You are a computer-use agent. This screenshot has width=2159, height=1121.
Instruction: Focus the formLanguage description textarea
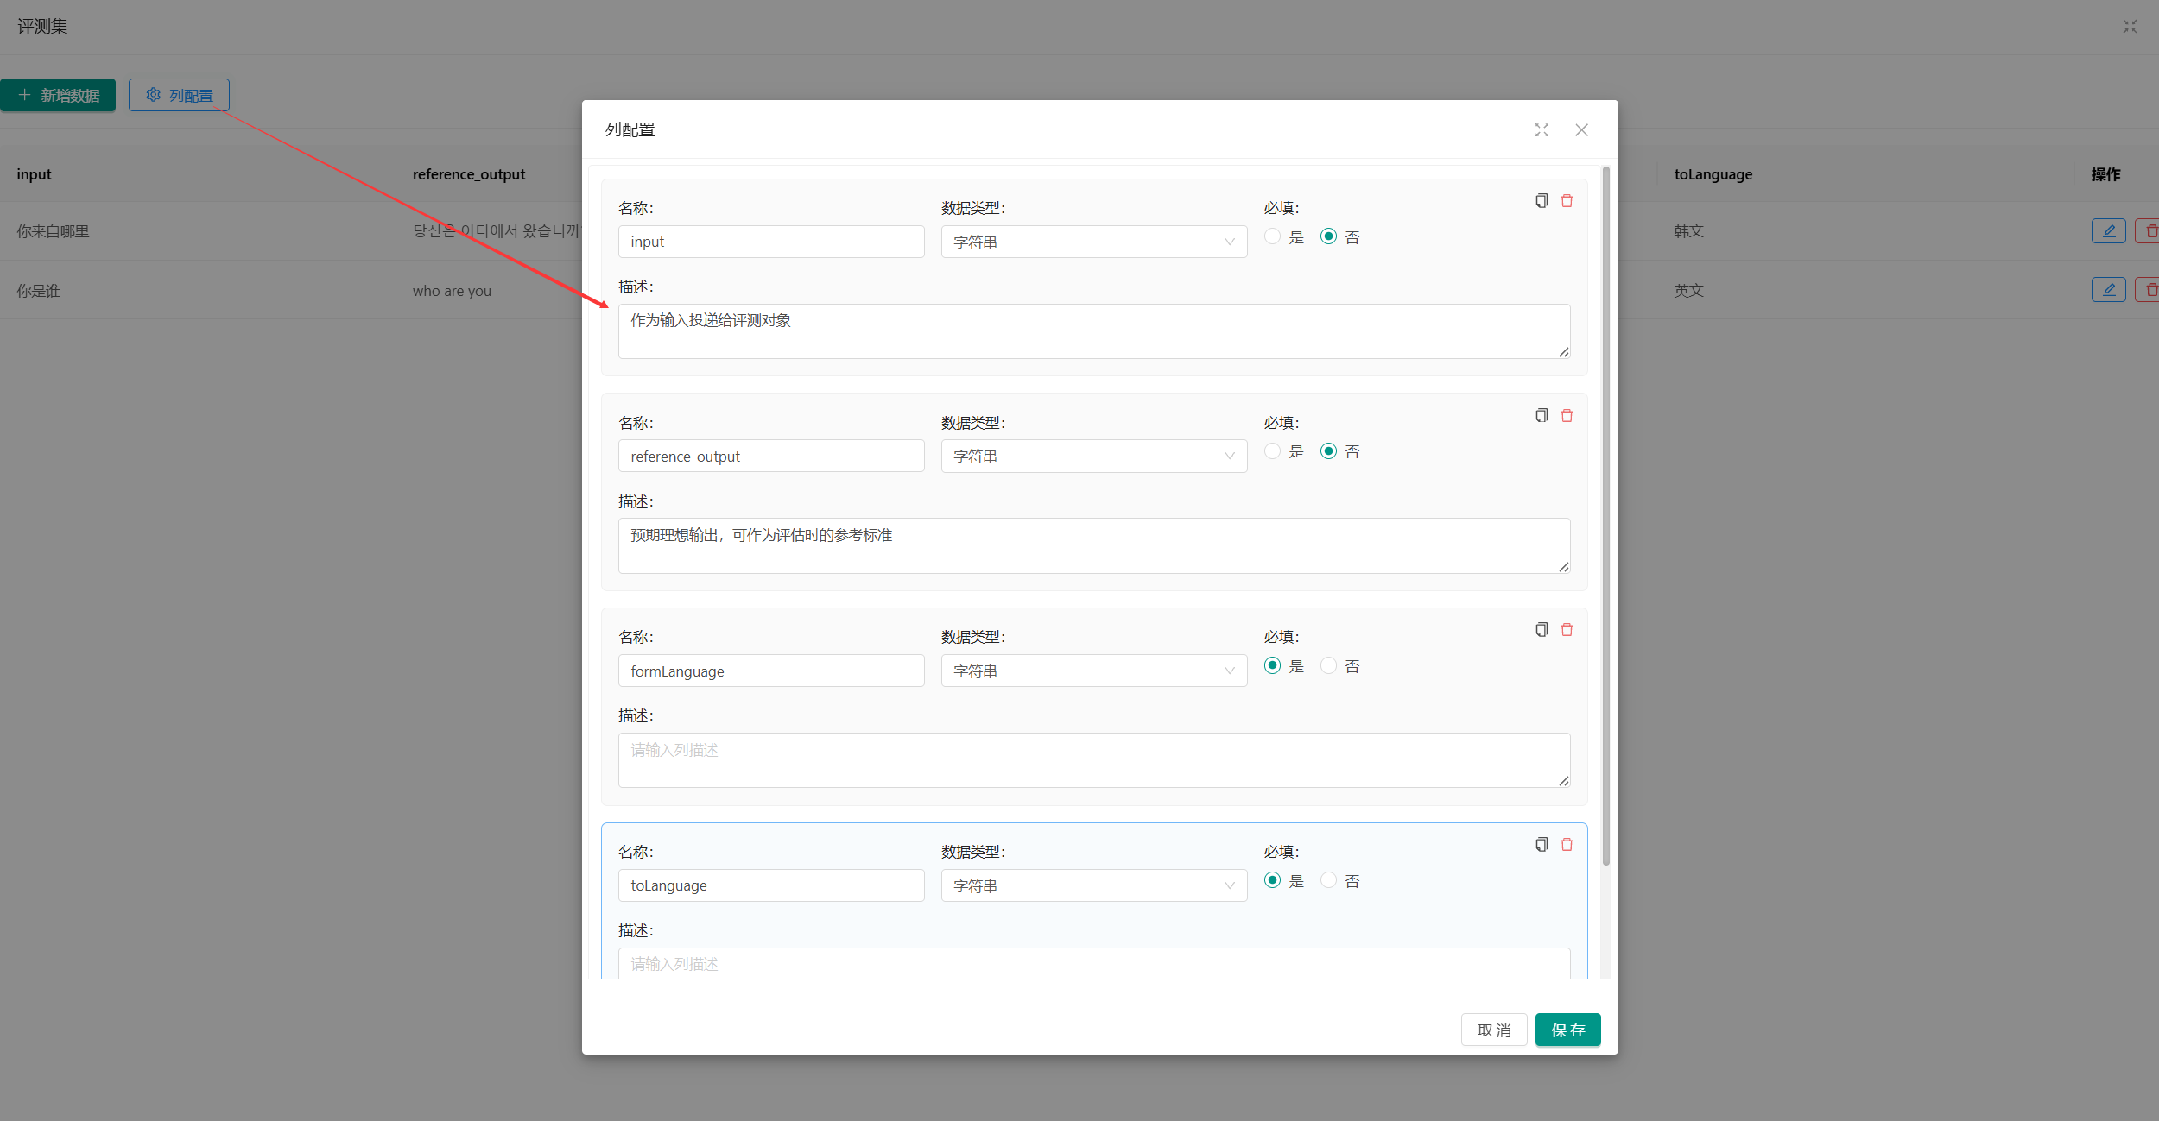tap(1092, 759)
